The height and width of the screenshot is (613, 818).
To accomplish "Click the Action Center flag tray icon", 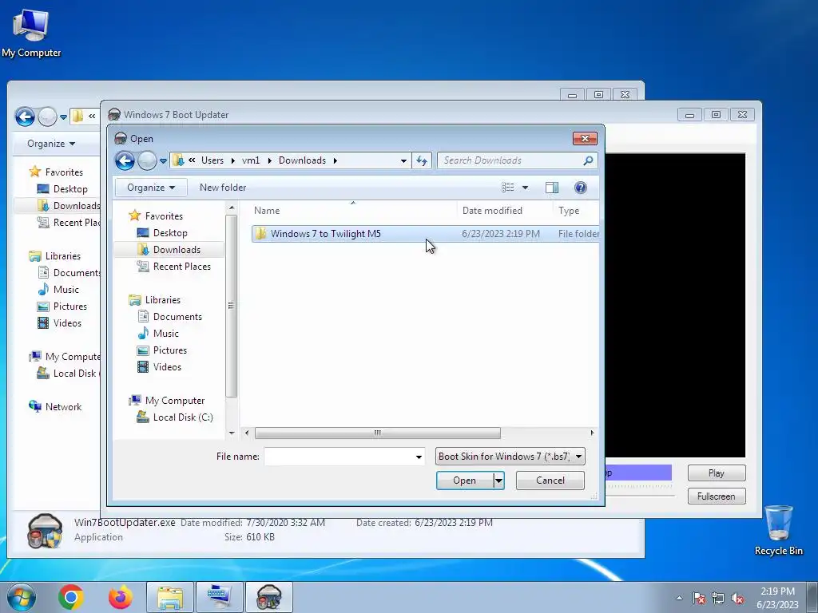I will click(x=698, y=599).
